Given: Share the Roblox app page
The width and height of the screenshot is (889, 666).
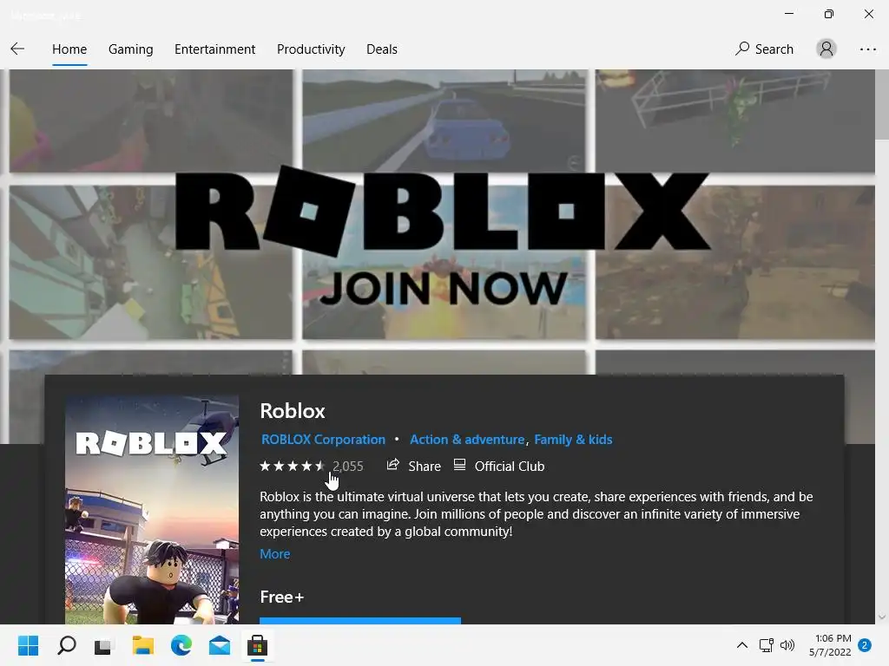Looking at the screenshot, I should click(413, 466).
